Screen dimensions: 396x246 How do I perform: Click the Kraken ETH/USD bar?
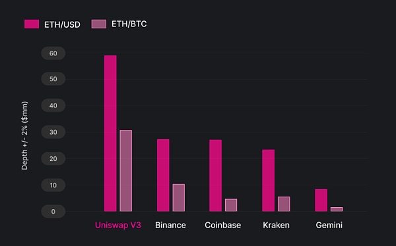click(268, 181)
